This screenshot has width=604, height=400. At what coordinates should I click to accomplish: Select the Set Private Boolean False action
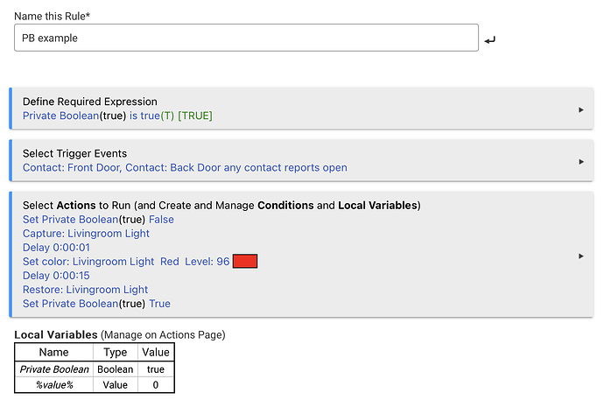(98, 220)
